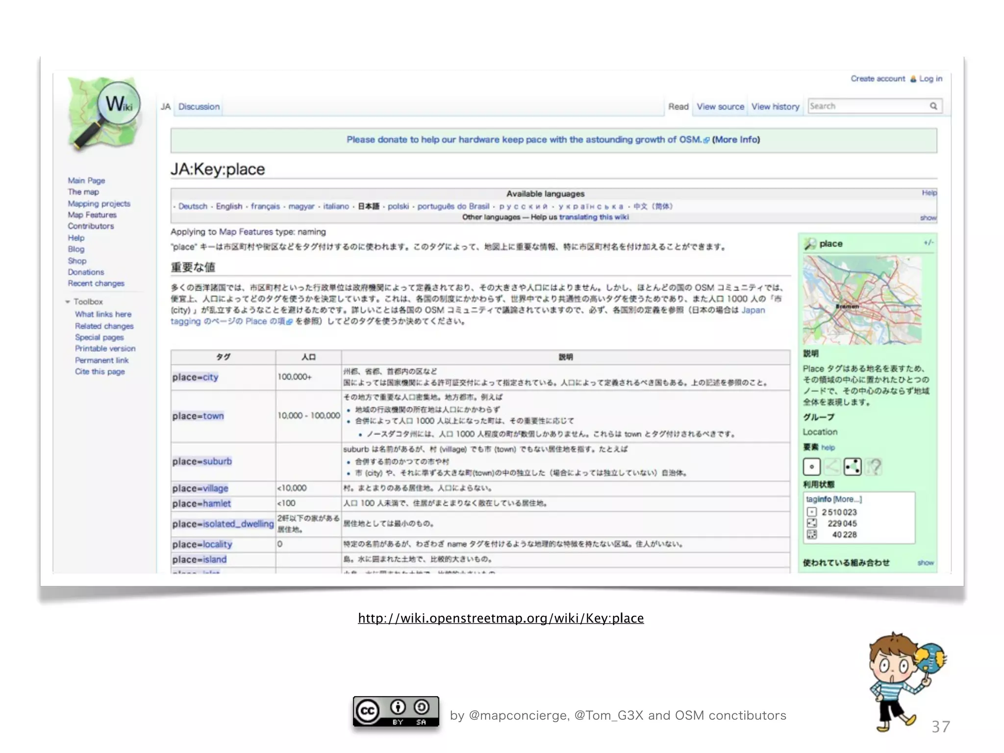Click the taginfo relation count icon
The height and width of the screenshot is (753, 1004).
[x=812, y=534]
